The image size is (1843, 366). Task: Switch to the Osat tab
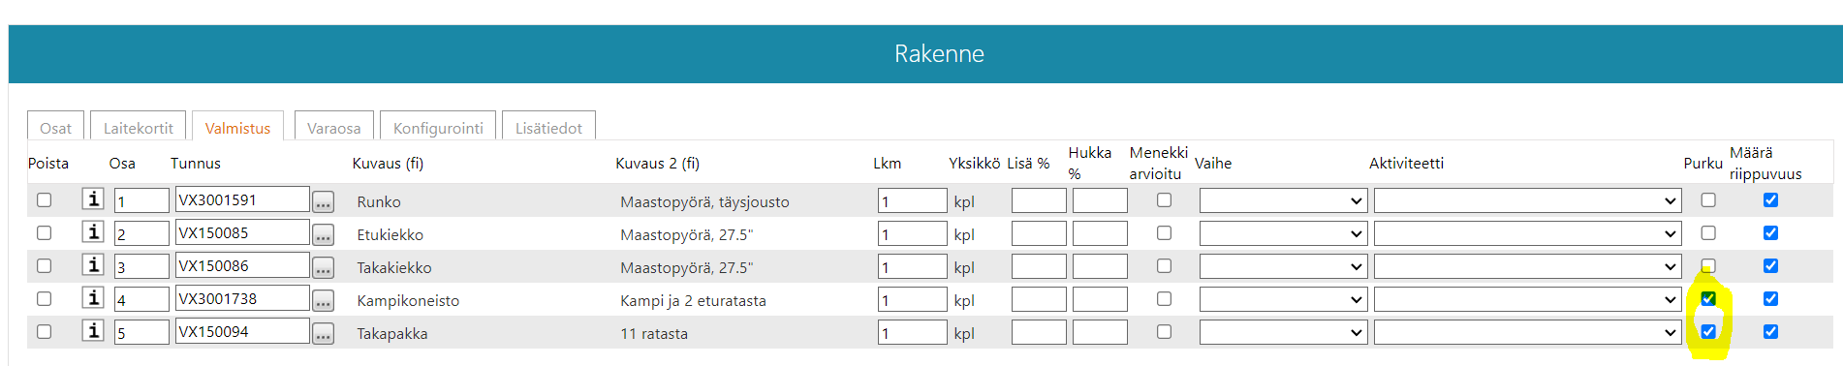(x=55, y=128)
